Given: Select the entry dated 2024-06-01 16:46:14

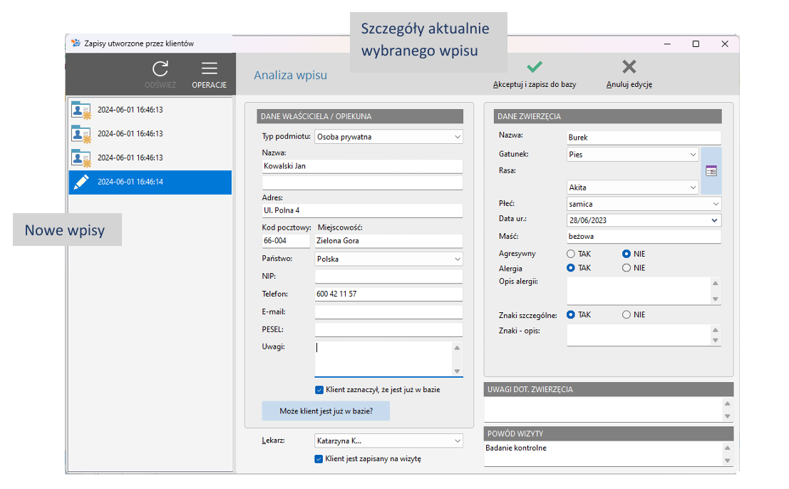Looking at the screenshot, I should pos(150,182).
